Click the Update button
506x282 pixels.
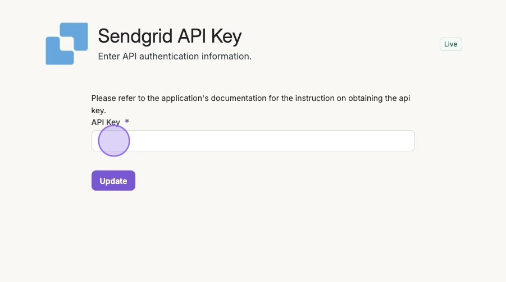pos(113,181)
